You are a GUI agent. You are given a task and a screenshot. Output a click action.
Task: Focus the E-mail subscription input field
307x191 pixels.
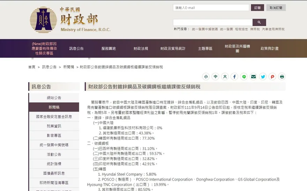211,8
